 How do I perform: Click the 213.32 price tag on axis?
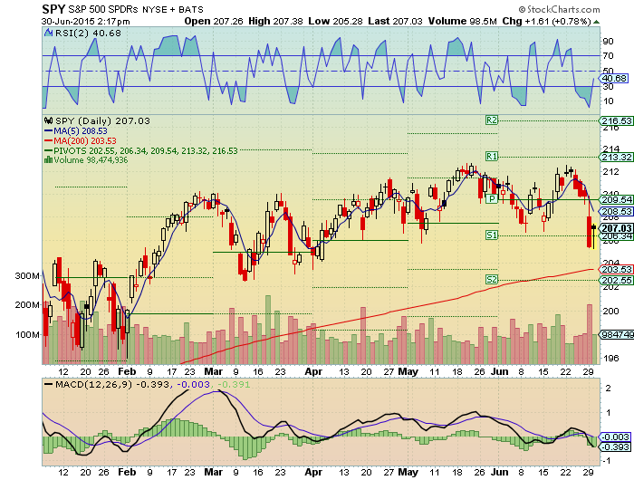tap(617, 157)
